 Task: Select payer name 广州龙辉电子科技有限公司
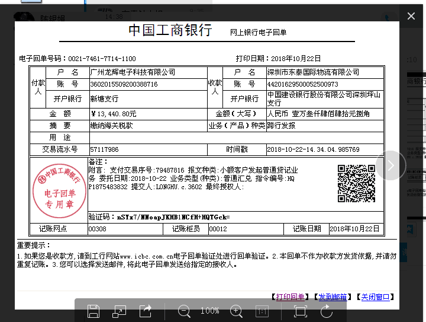[x=133, y=72]
